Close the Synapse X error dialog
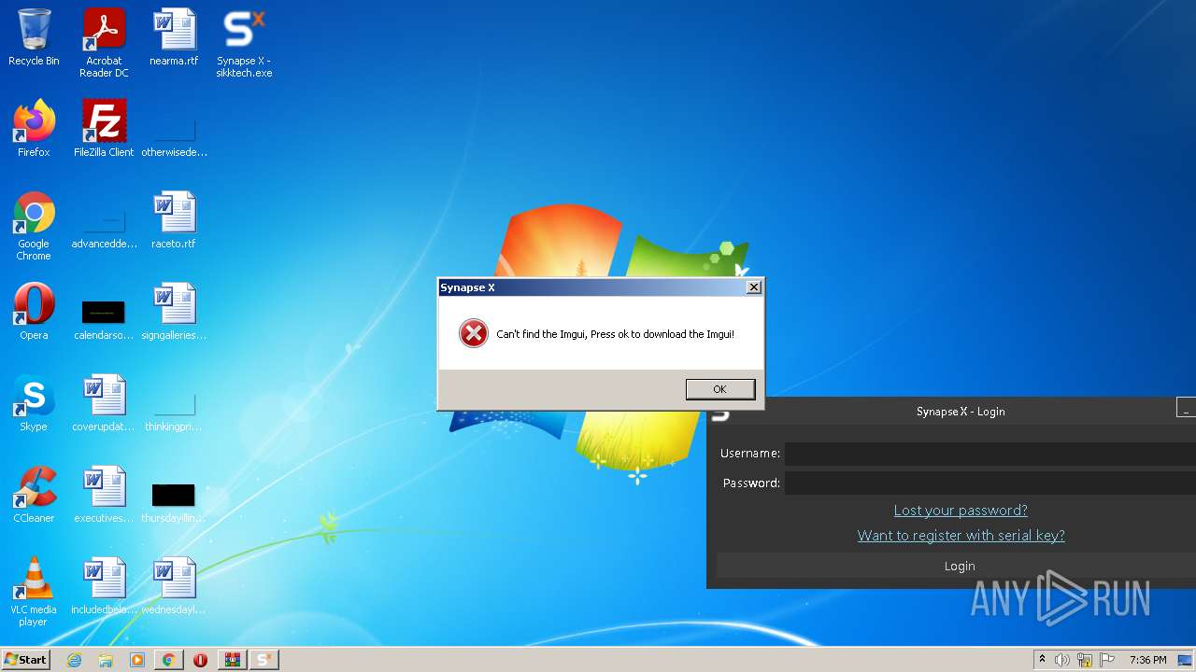 [753, 287]
